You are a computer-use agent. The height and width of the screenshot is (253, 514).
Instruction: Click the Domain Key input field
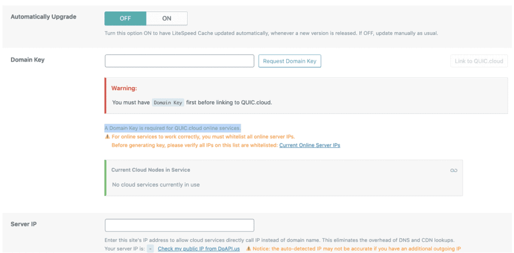[x=179, y=61]
